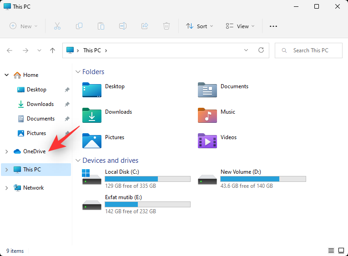348x256 pixels.
Task: Open the Sort dropdown menu
Action: [199, 26]
